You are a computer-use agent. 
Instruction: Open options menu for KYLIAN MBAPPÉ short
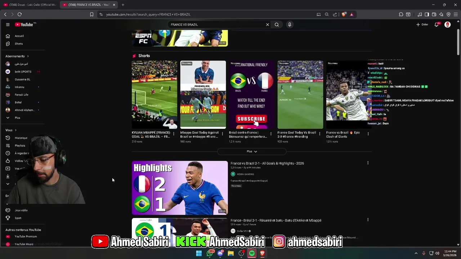(x=174, y=134)
